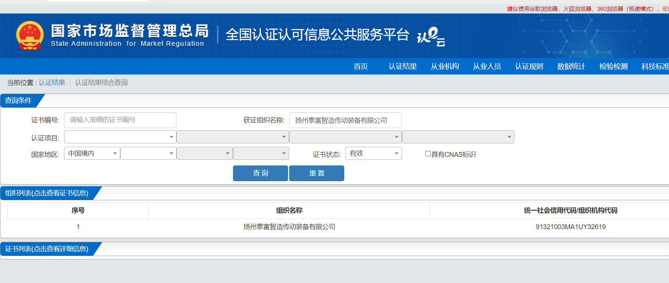Click the 认证结果综合查询 breadcrumb text
This screenshot has width=669, height=283.
(102, 82)
